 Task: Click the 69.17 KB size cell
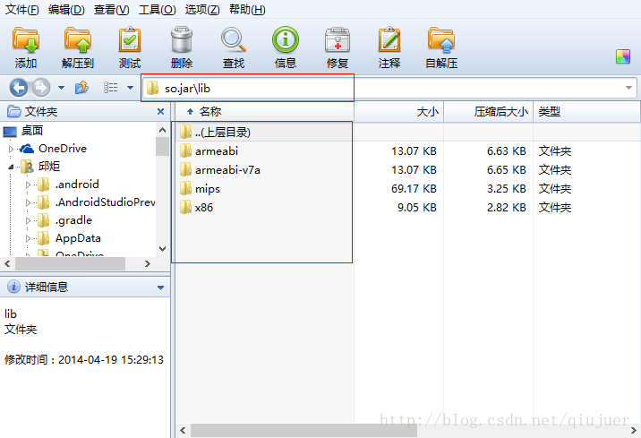(x=414, y=188)
